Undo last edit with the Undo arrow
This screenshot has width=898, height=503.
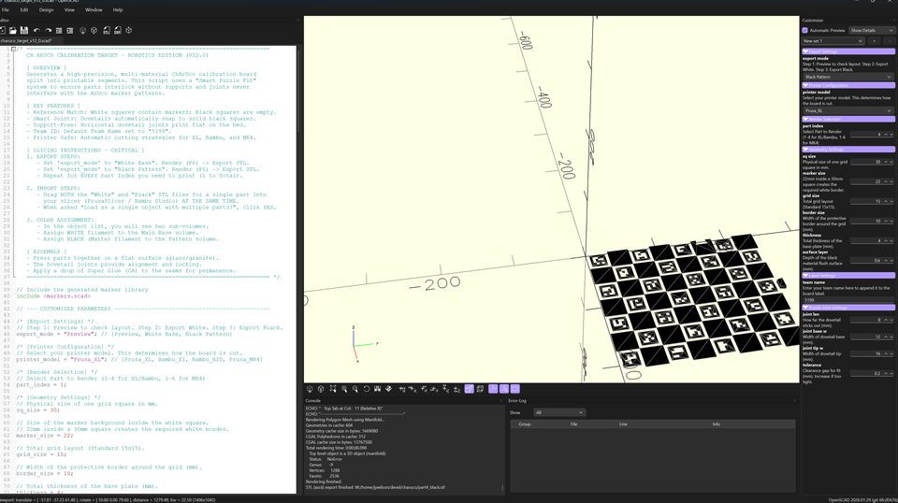click(36, 30)
